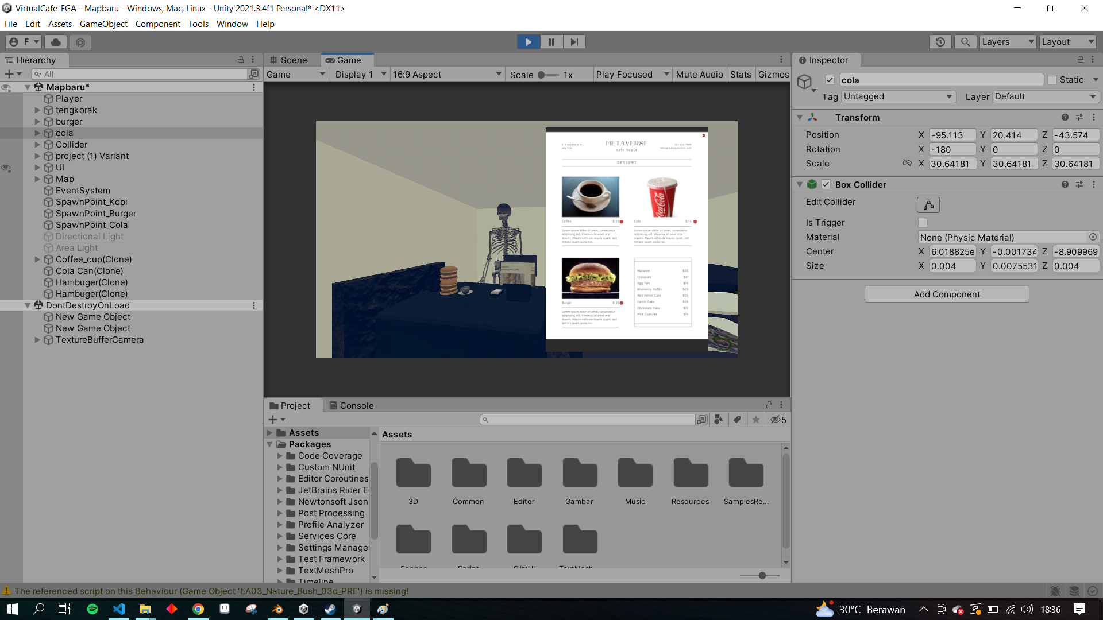Open Box Collider help icon

click(1065, 184)
